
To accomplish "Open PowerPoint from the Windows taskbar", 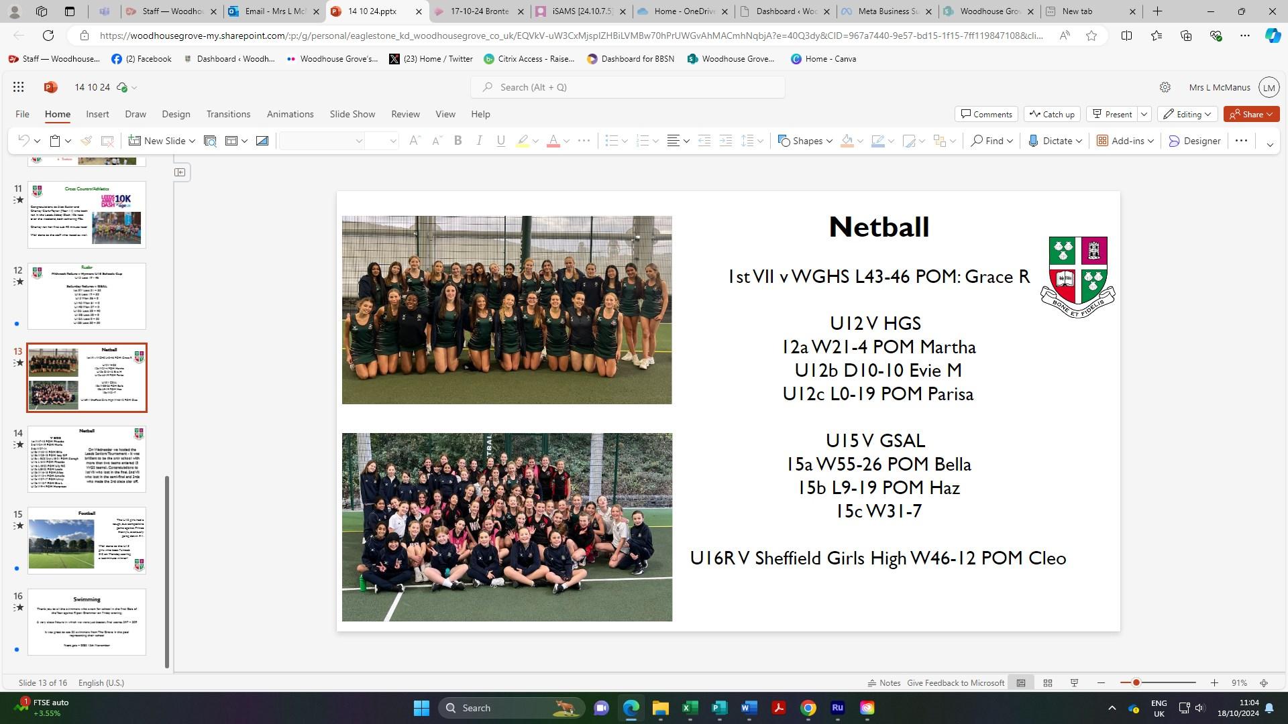I will click(719, 708).
